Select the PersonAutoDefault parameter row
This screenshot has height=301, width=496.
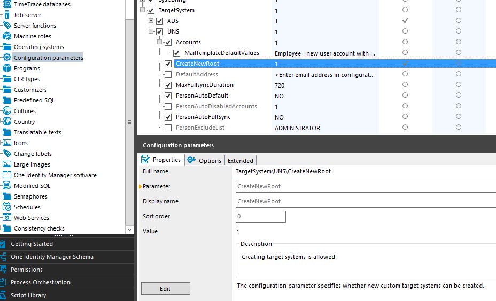(x=202, y=96)
